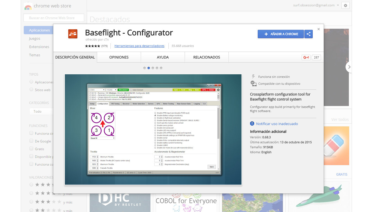Open the surf.obsession@gmail.com account dropdown
377x212 pixels.
click(316, 5)
